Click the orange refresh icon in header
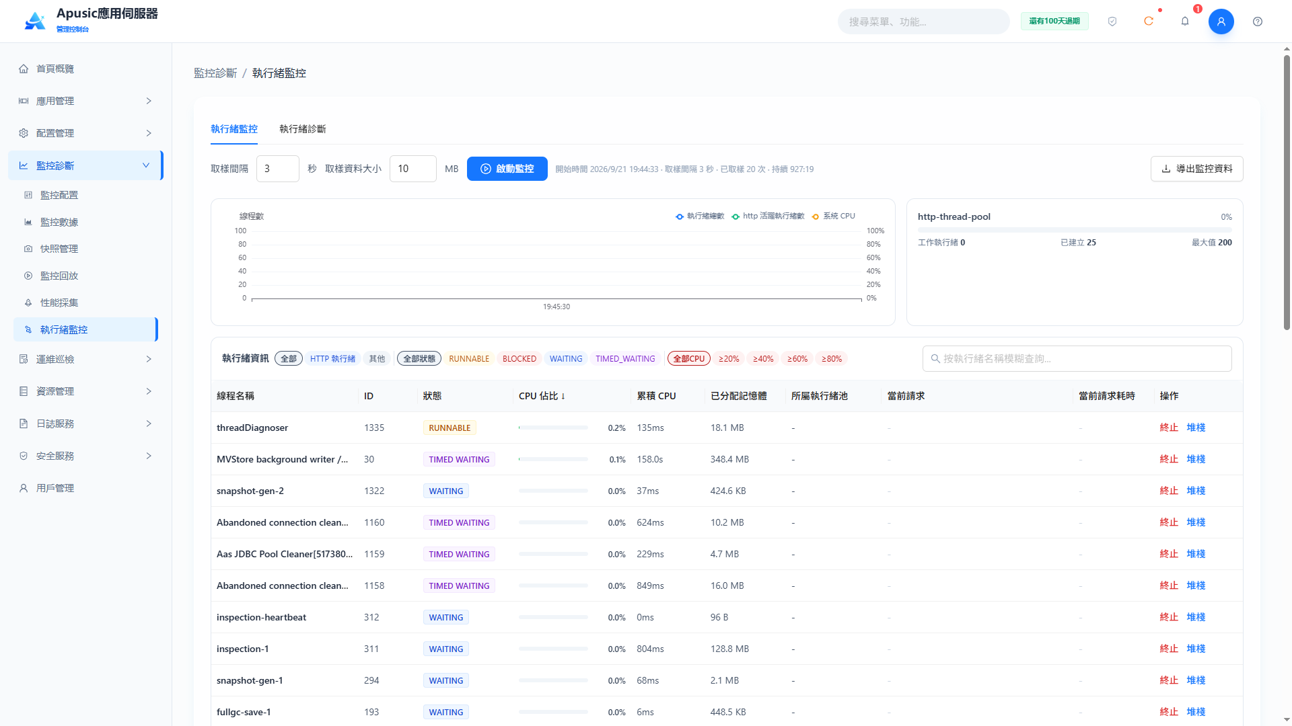Viewport: 1292px width, 726px height. (x=1149, y=22)
